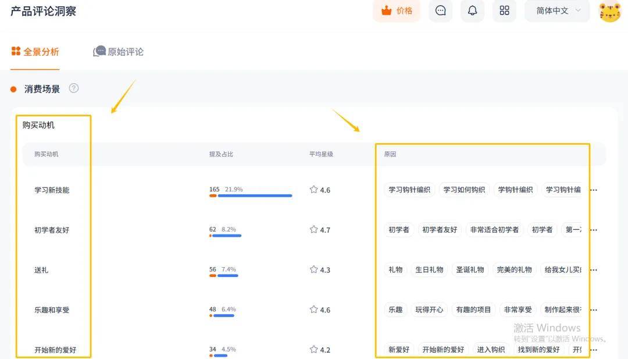Screen dimensions: 628x359
Task: Select the 生日礼物 reason tag
Action: [x=429, y=269]
